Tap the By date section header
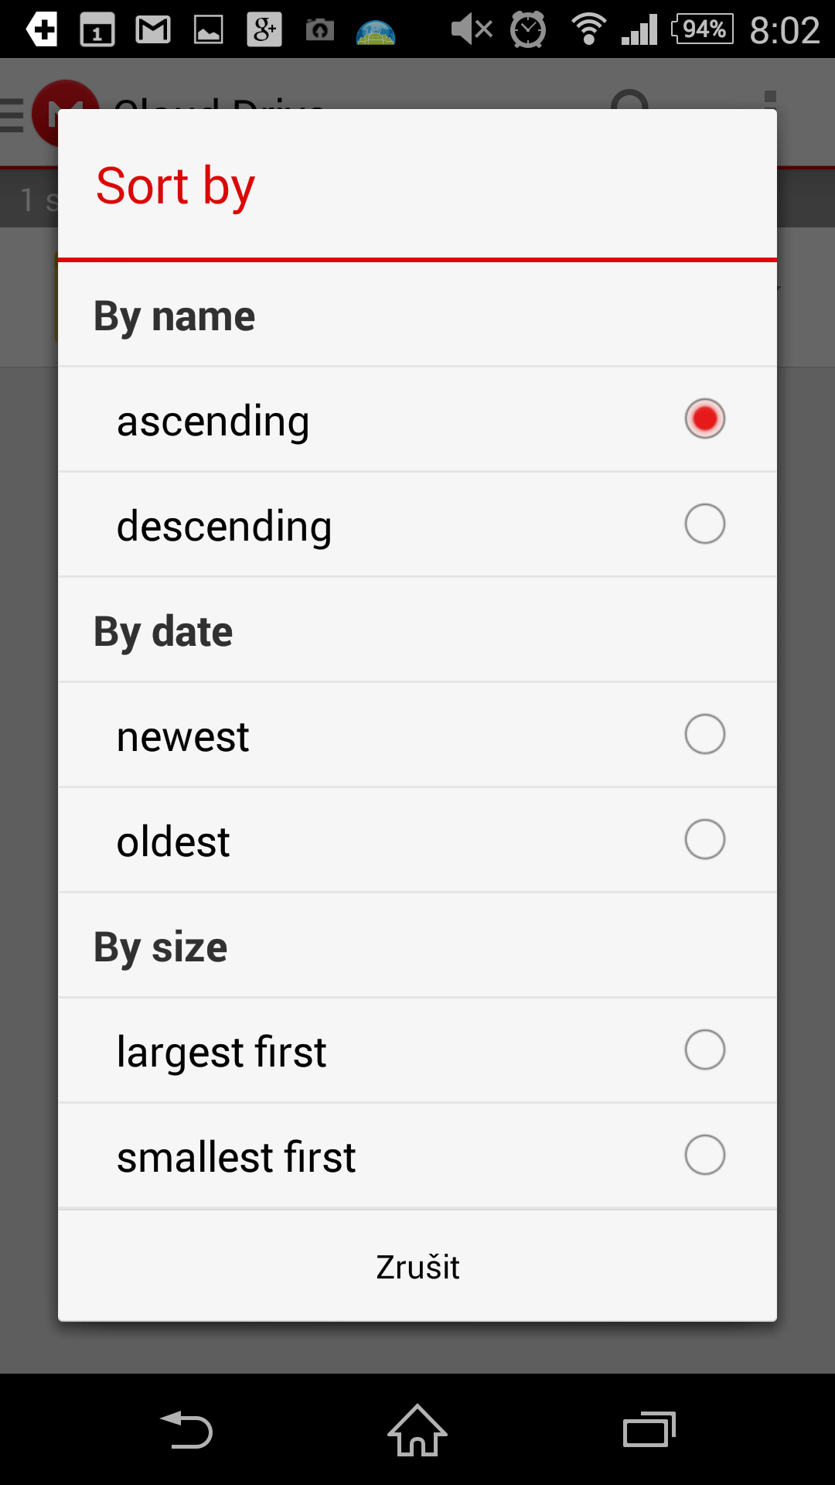The height and width of the screenshot is (1485, 835). (163, 631)
